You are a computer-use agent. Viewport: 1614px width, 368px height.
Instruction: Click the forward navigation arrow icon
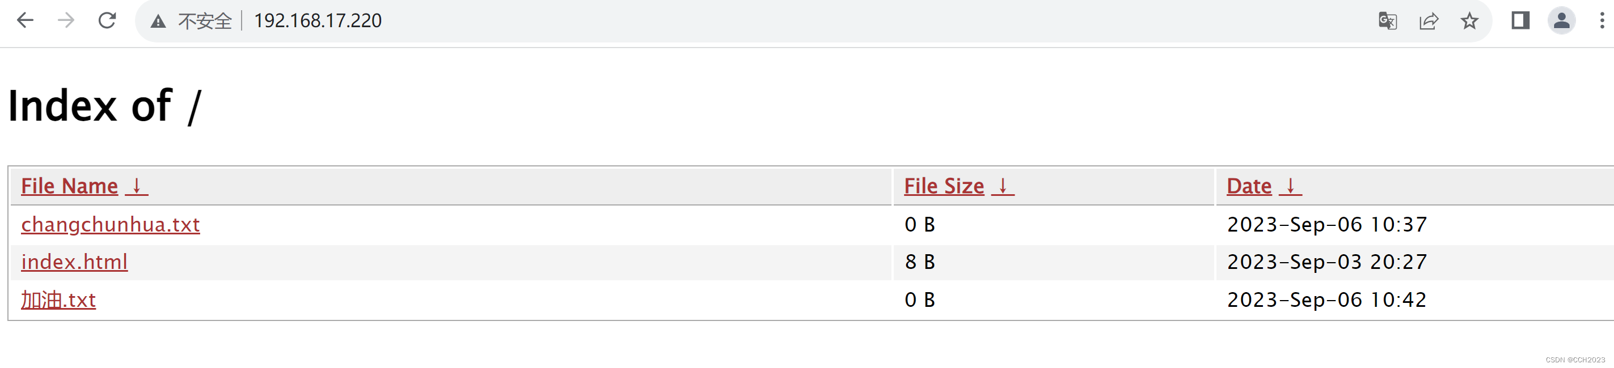click(65, 20)
